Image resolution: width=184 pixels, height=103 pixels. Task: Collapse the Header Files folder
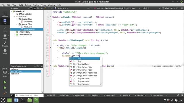click(17, 19)
